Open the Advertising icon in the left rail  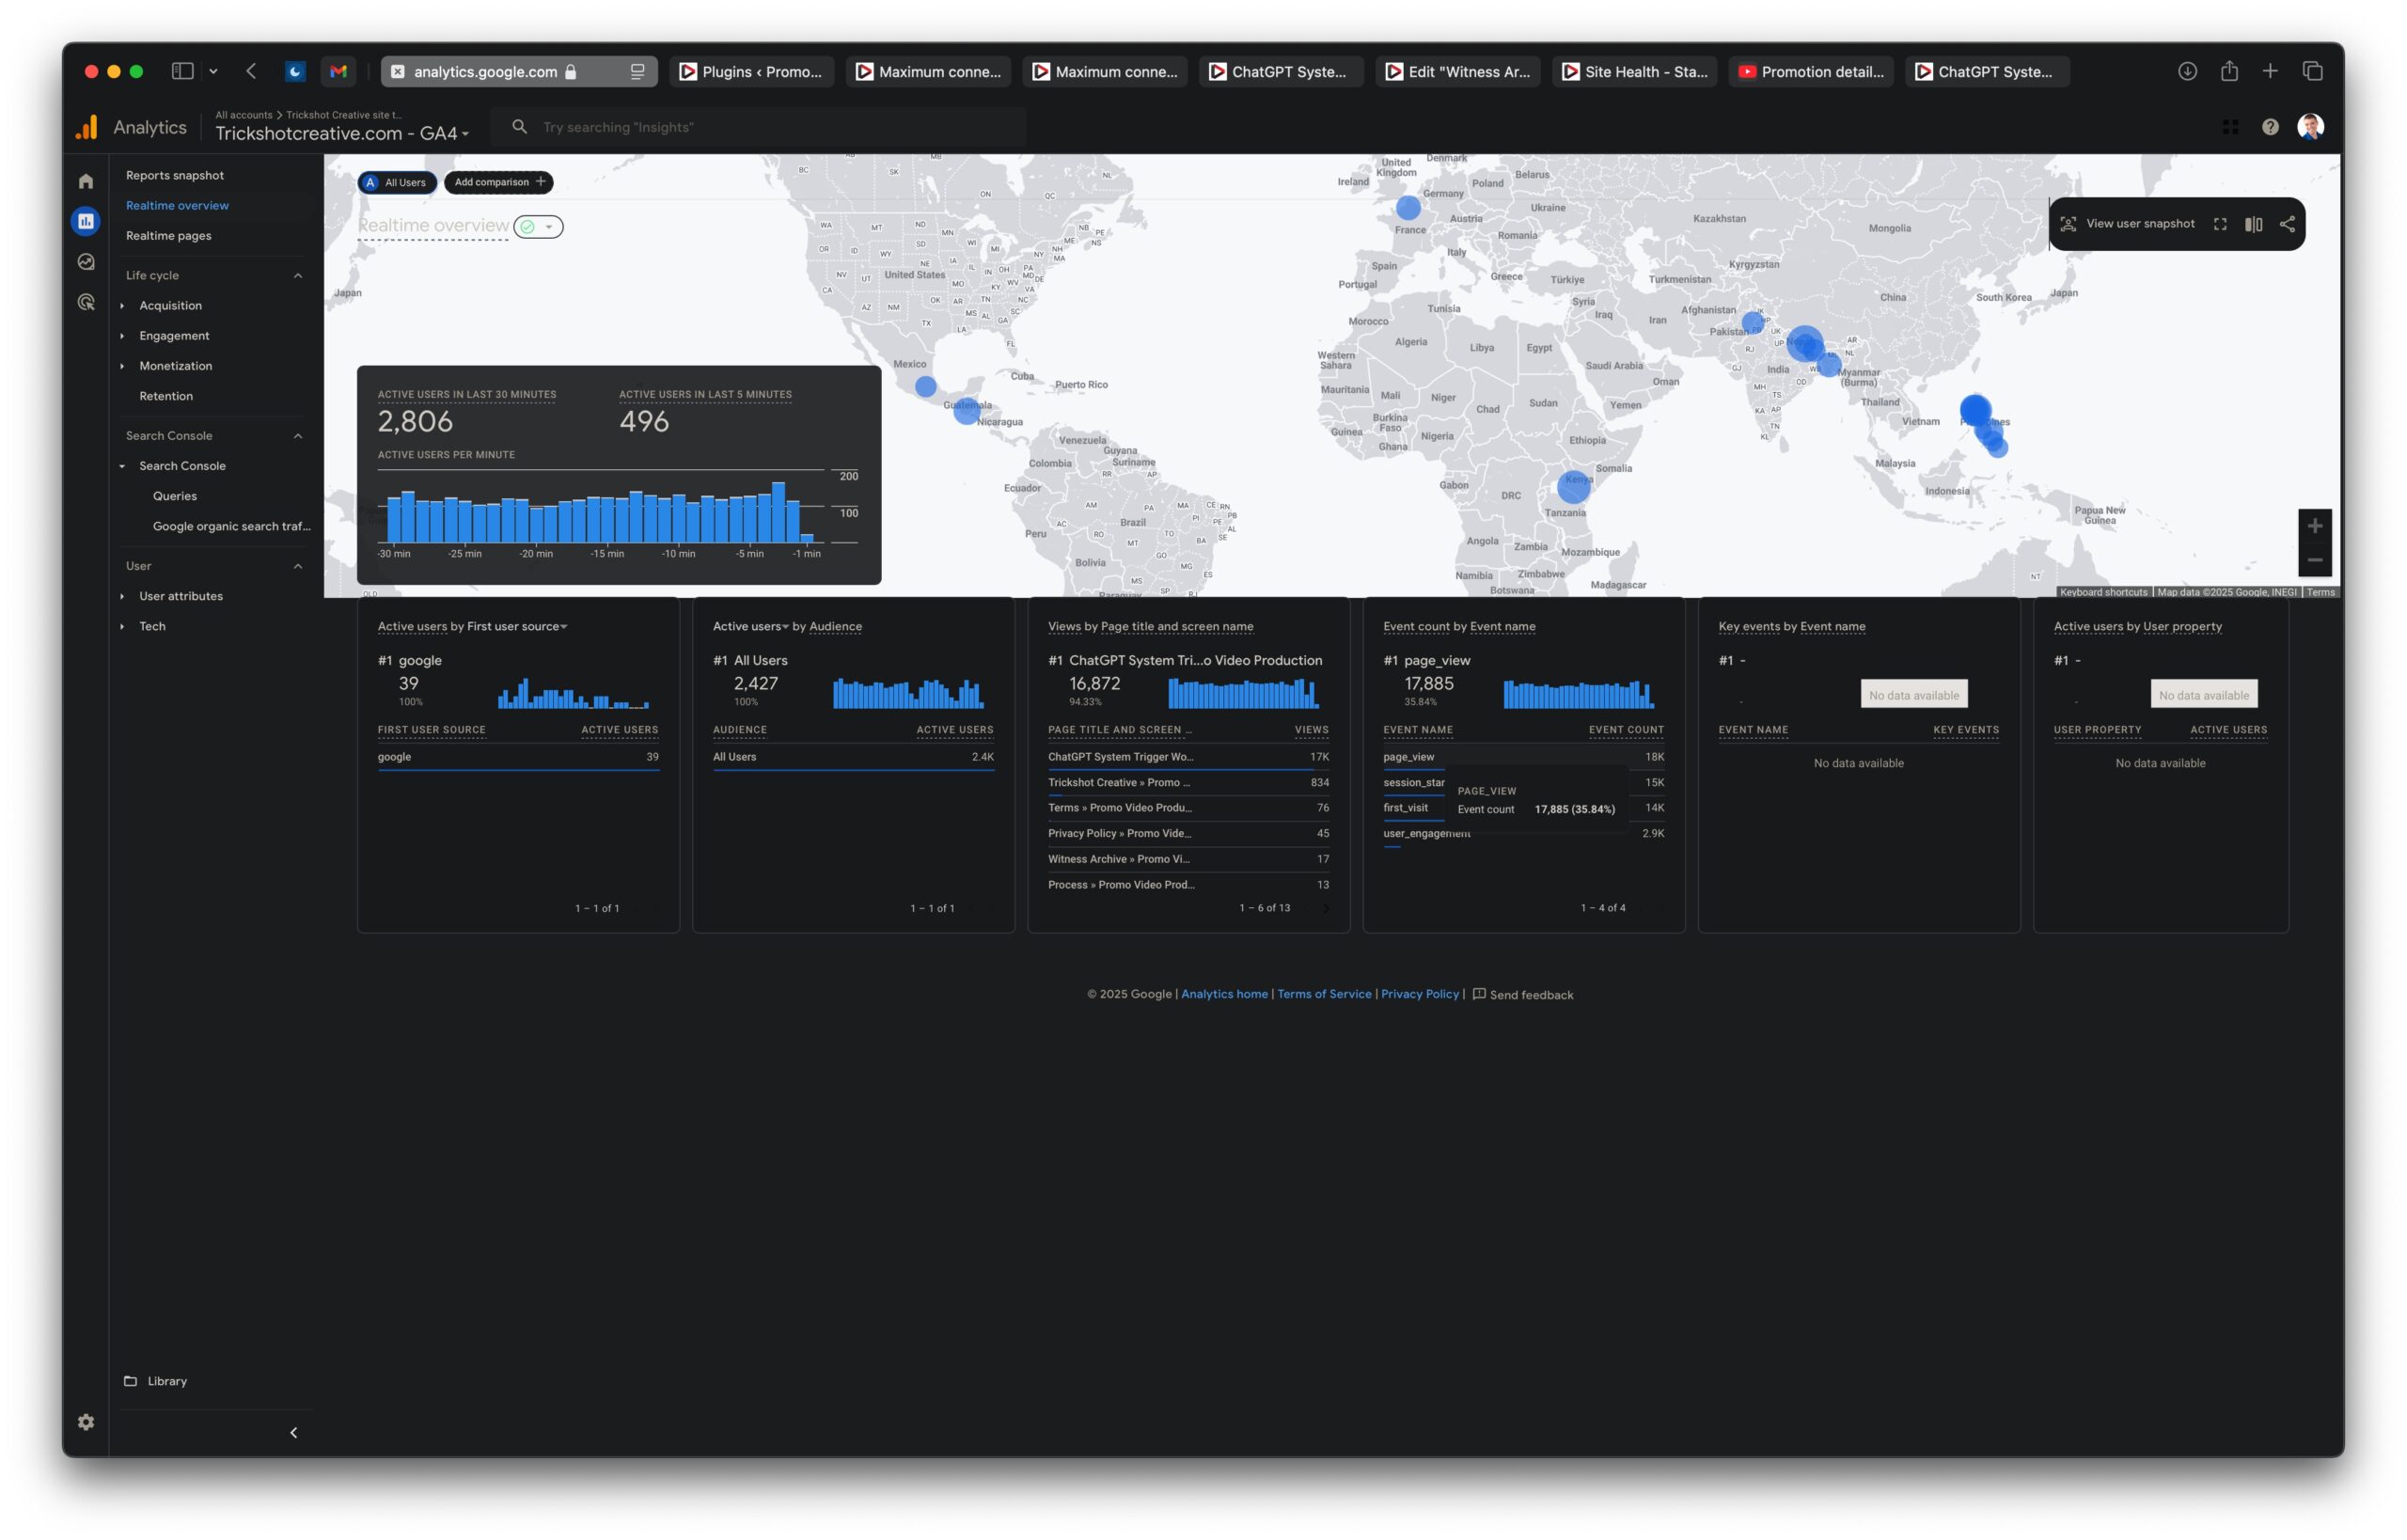(86, 302)
